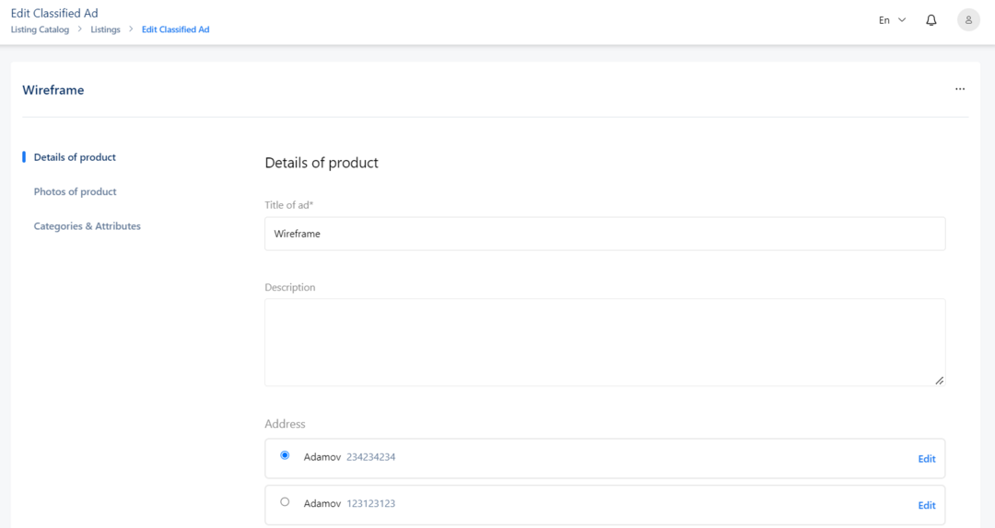Select the Adamov 123123123 address radio
This screenshot has width=995, height=528.
pyautogui.click(x=285, y=502)
